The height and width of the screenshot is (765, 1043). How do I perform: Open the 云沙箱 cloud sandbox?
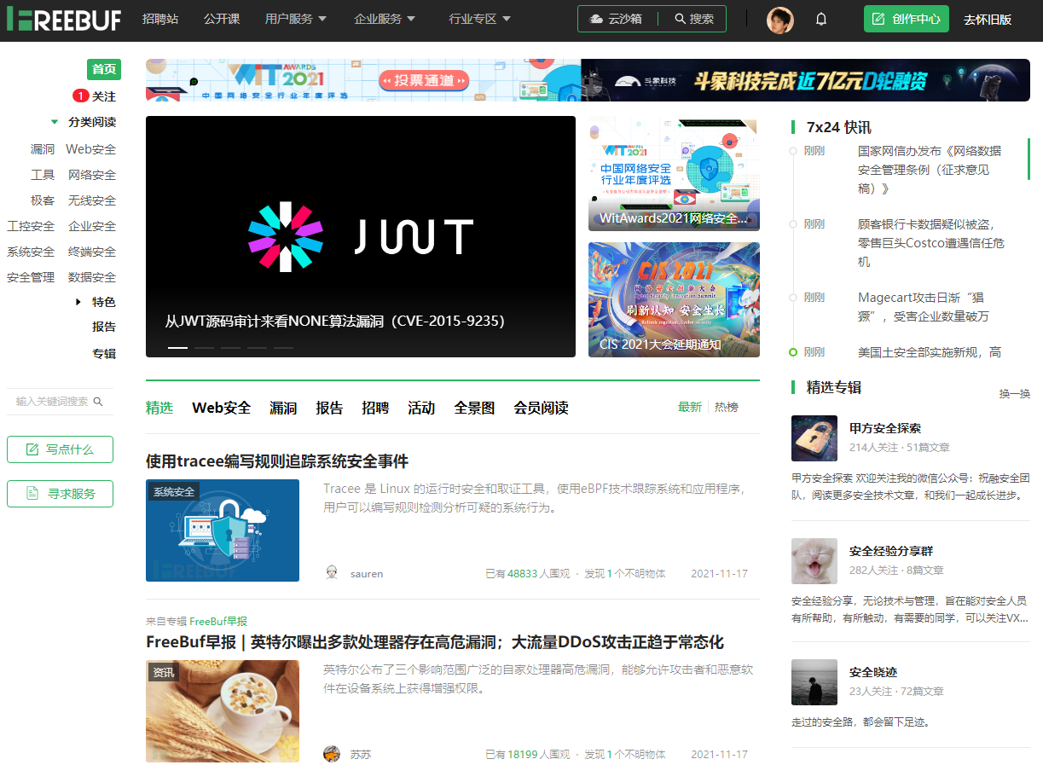tap(617, 19)
